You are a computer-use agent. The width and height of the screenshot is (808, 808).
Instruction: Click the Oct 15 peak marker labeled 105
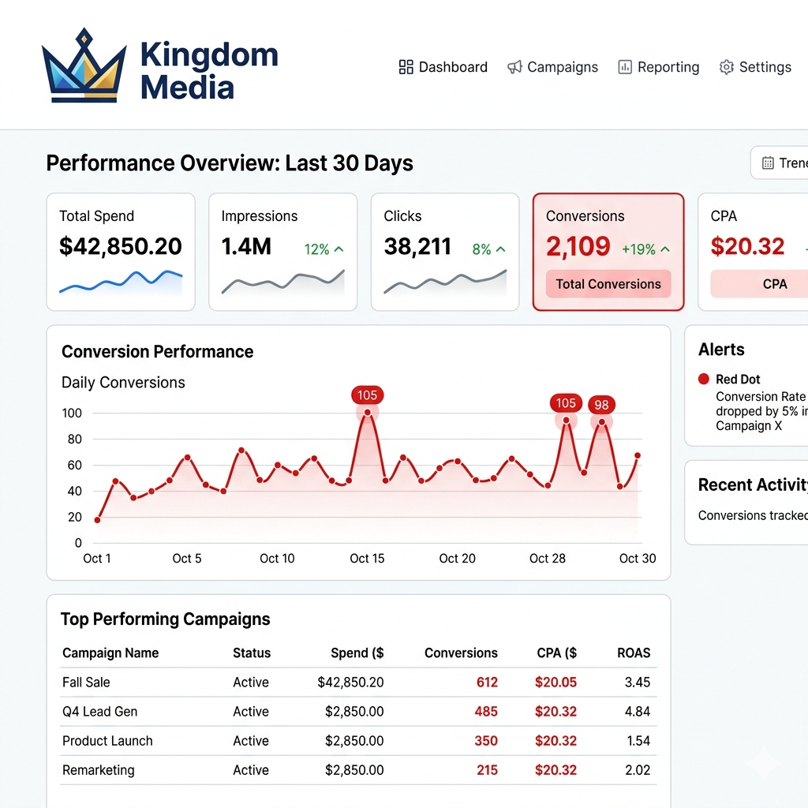click(x=367, y=412)
